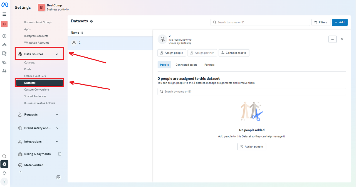This screenshot has width=356, height=187.
Task: Open Billing & payments
Action: [x=37, y=154]
